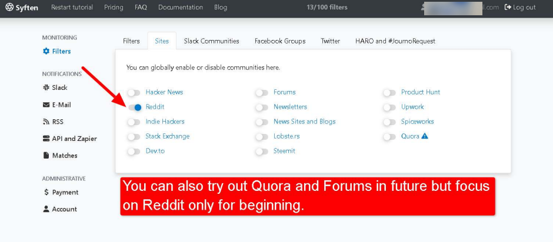The image size is (553, 242).
Task: Enable the Stack Exchange toggle
Action: pyautogui.click(x=134, y=137)
